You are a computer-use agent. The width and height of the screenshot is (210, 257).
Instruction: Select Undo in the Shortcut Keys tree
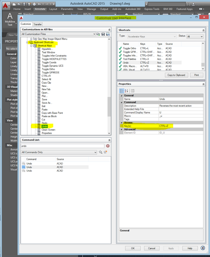tap(45, 126)
